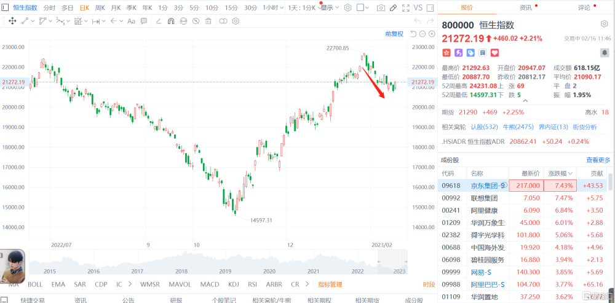The width and height of the screenshot is (615, 303).
Task: Toggle the left sidebar panel icon
Action: 6,8
